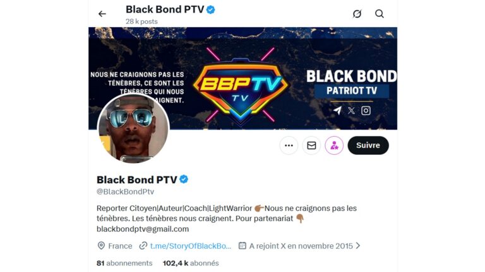Open the search magnifier icon
The height and width of the screenshot is (272, 485).
pyautogui.click(x=380, y=14)
